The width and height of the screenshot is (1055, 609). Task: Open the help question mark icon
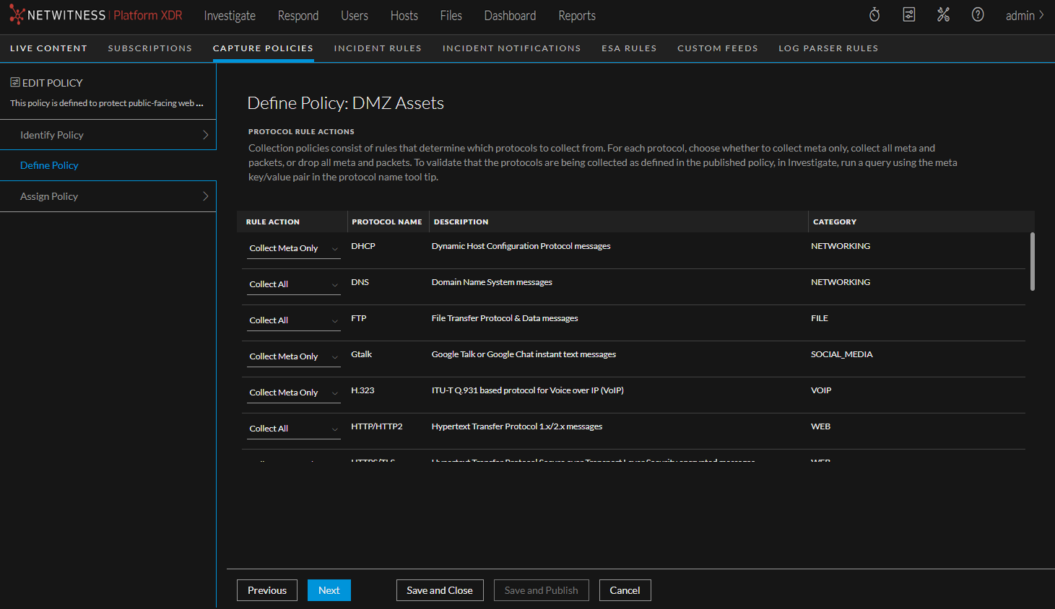pyautogui.click(x=978, y=15)
